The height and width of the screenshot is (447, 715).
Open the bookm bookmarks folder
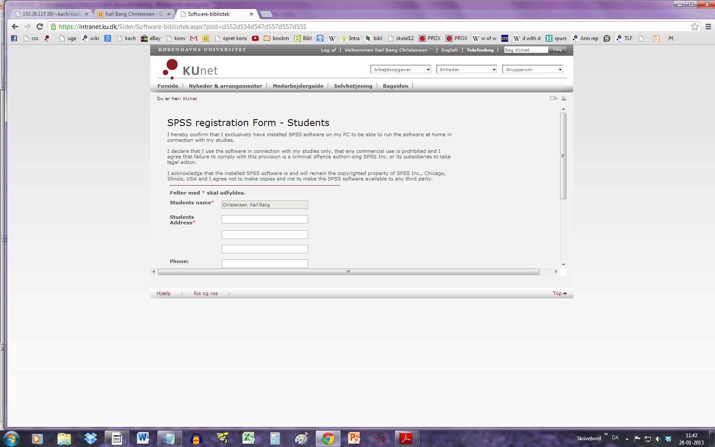(x=276, y=38)
